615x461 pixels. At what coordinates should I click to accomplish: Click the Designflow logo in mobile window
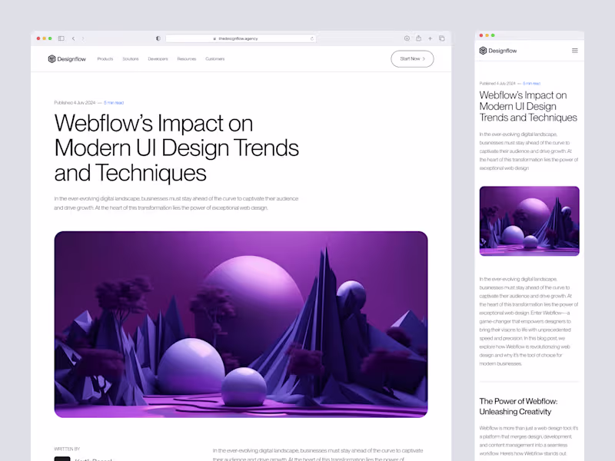click(497, 51)
